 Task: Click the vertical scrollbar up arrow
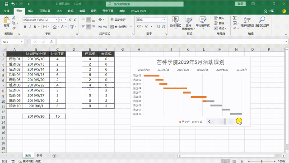(x=287, y=49)
